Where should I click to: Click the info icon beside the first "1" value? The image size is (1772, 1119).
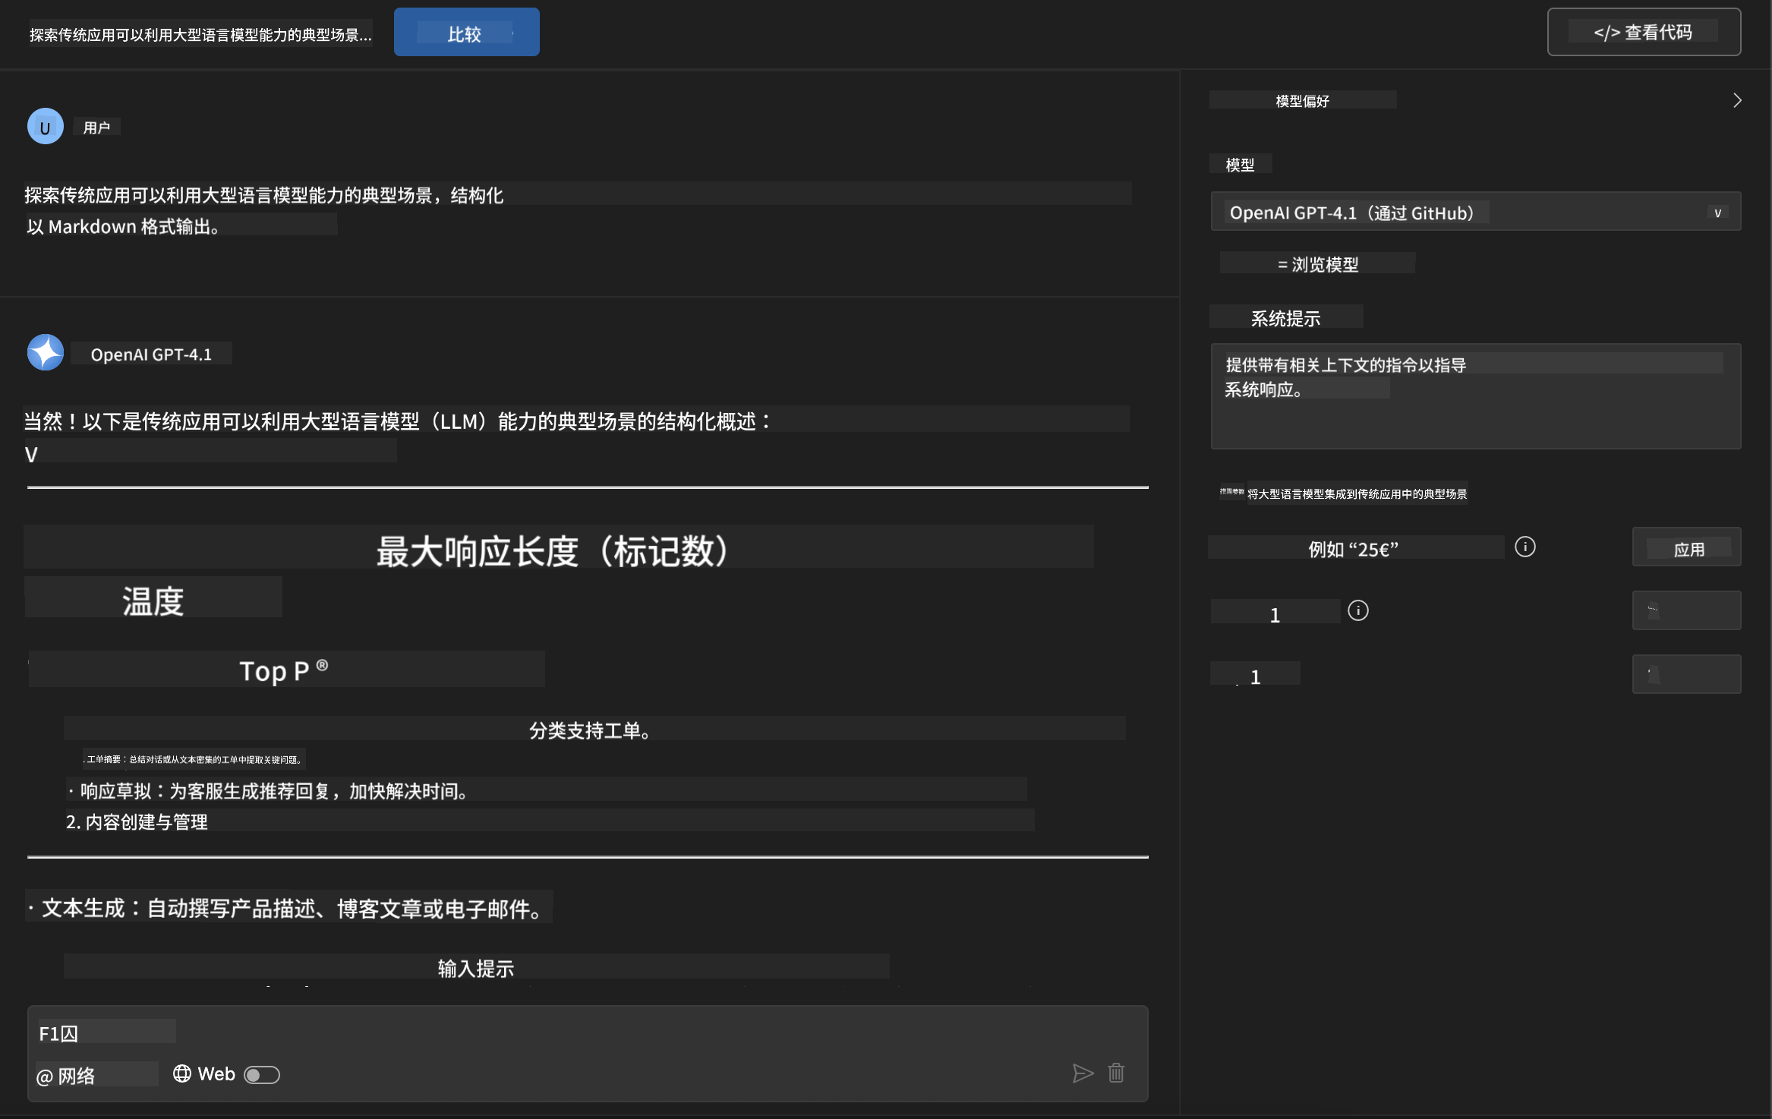click(1357, 611)
